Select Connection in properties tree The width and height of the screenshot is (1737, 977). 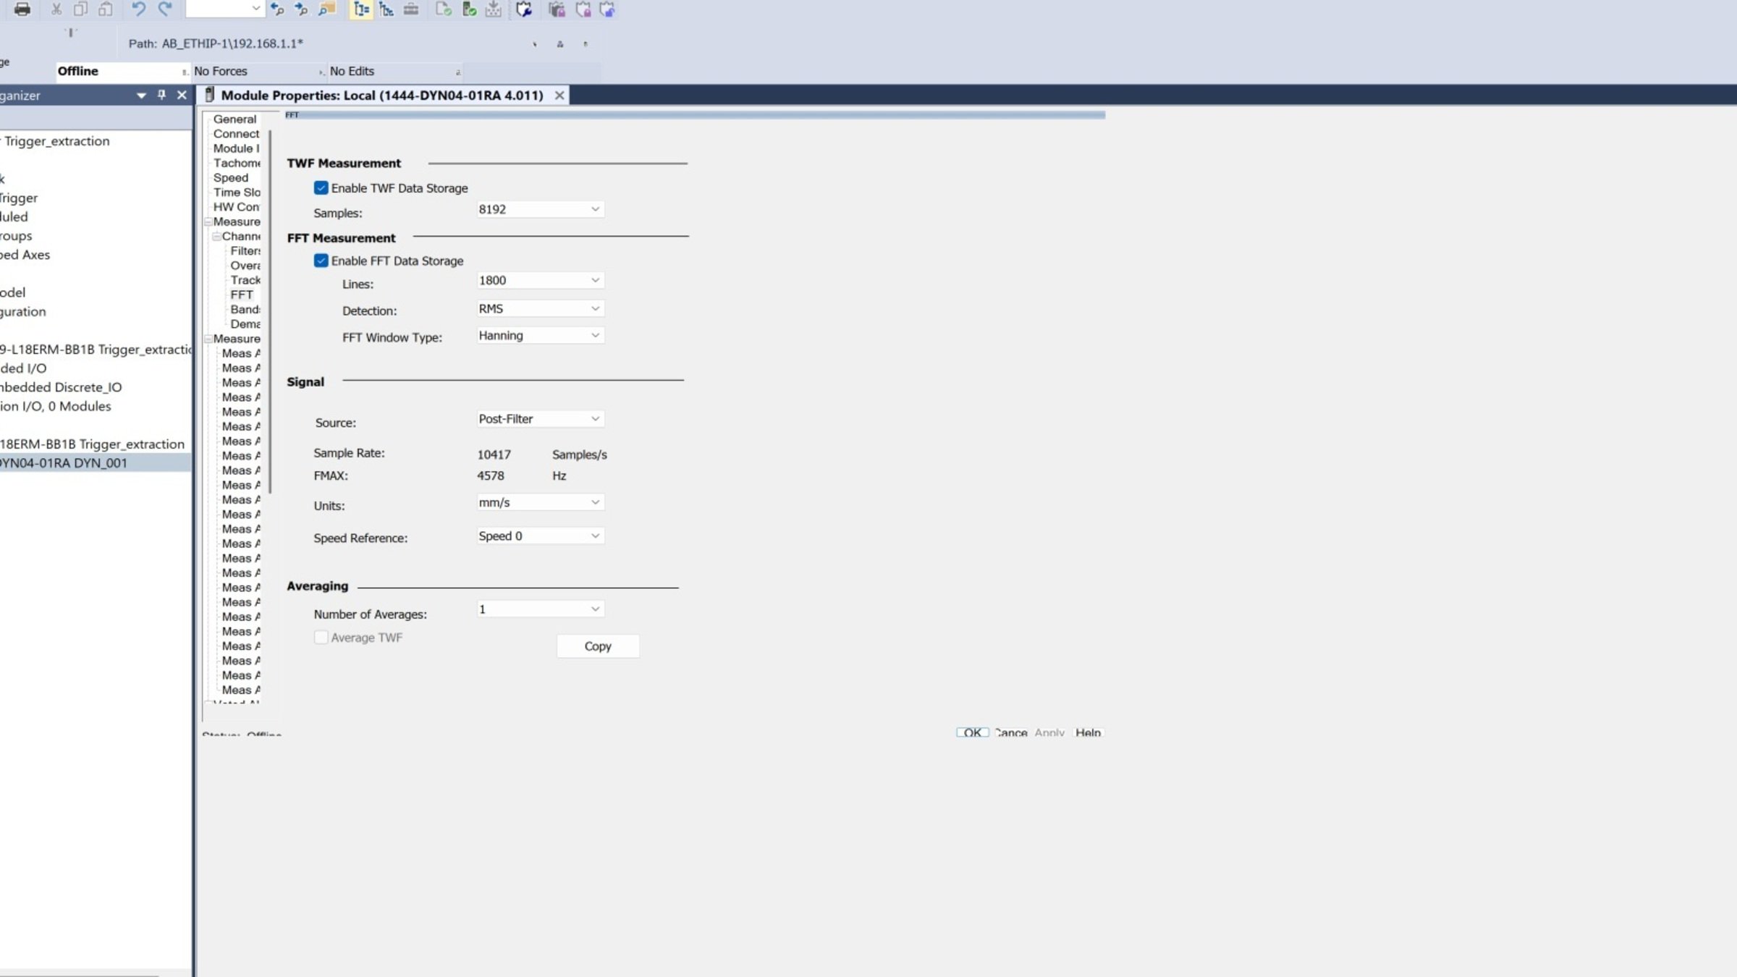pos(236,134)
